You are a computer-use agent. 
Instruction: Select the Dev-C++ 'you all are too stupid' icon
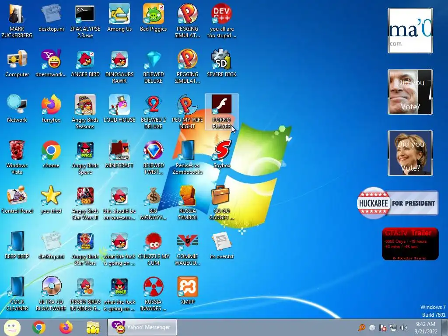coord(222,21)
